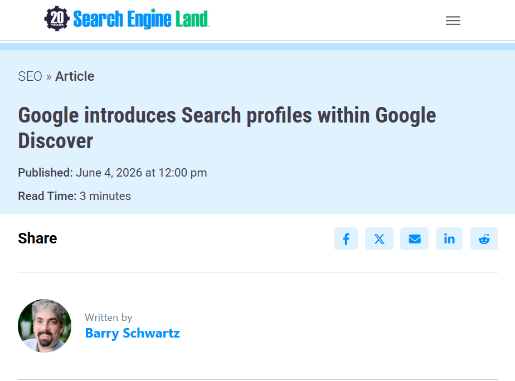Click the '3 minutes' read time value
Screen dimensions: 515x381
pyautogui.click(x=105, y=196)
